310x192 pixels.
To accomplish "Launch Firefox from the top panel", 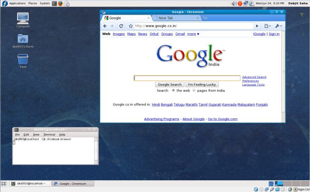I will tap(60, 3).
